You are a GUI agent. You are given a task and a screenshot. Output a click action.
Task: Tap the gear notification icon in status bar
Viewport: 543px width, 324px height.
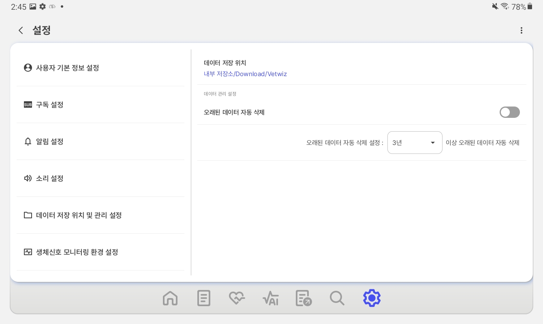(x=43, y=6)
